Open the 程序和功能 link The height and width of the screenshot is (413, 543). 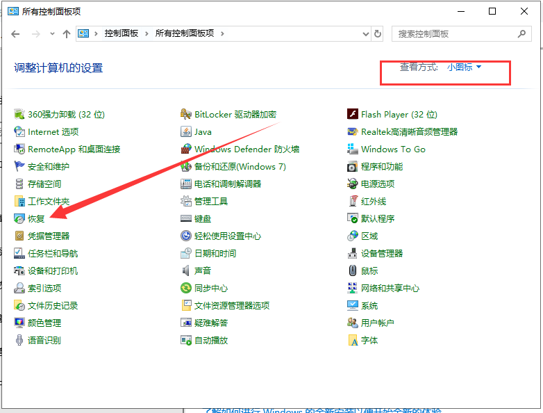pos(382,166)
